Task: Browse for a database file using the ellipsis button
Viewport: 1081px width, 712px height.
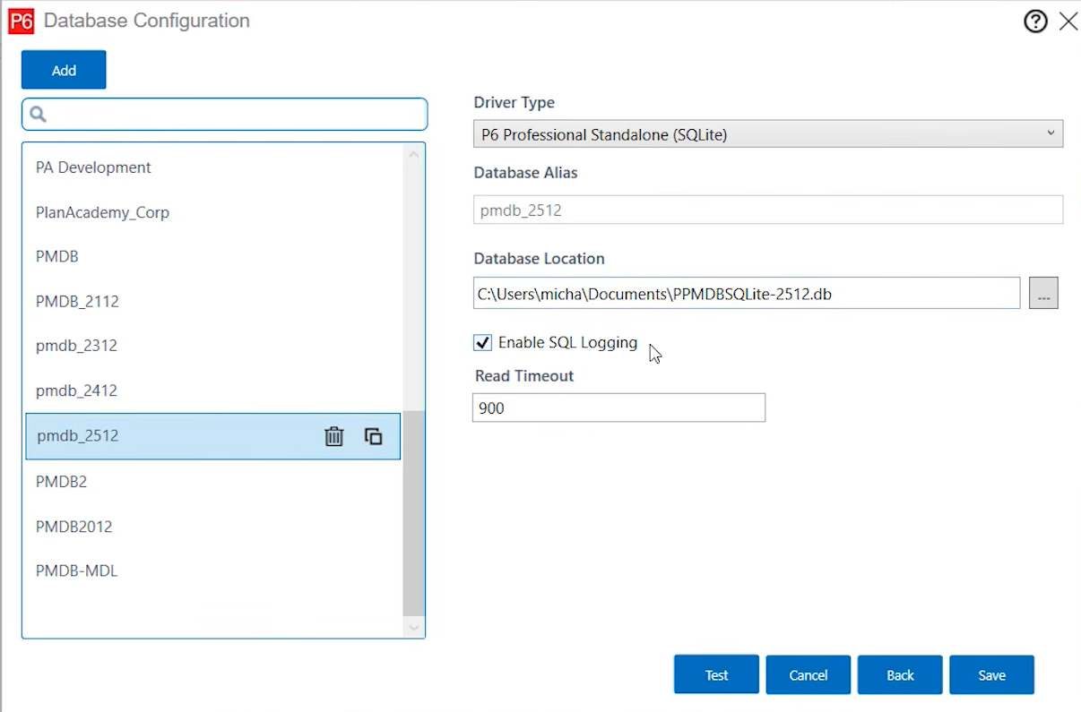Action: (x=1042, y=292)
